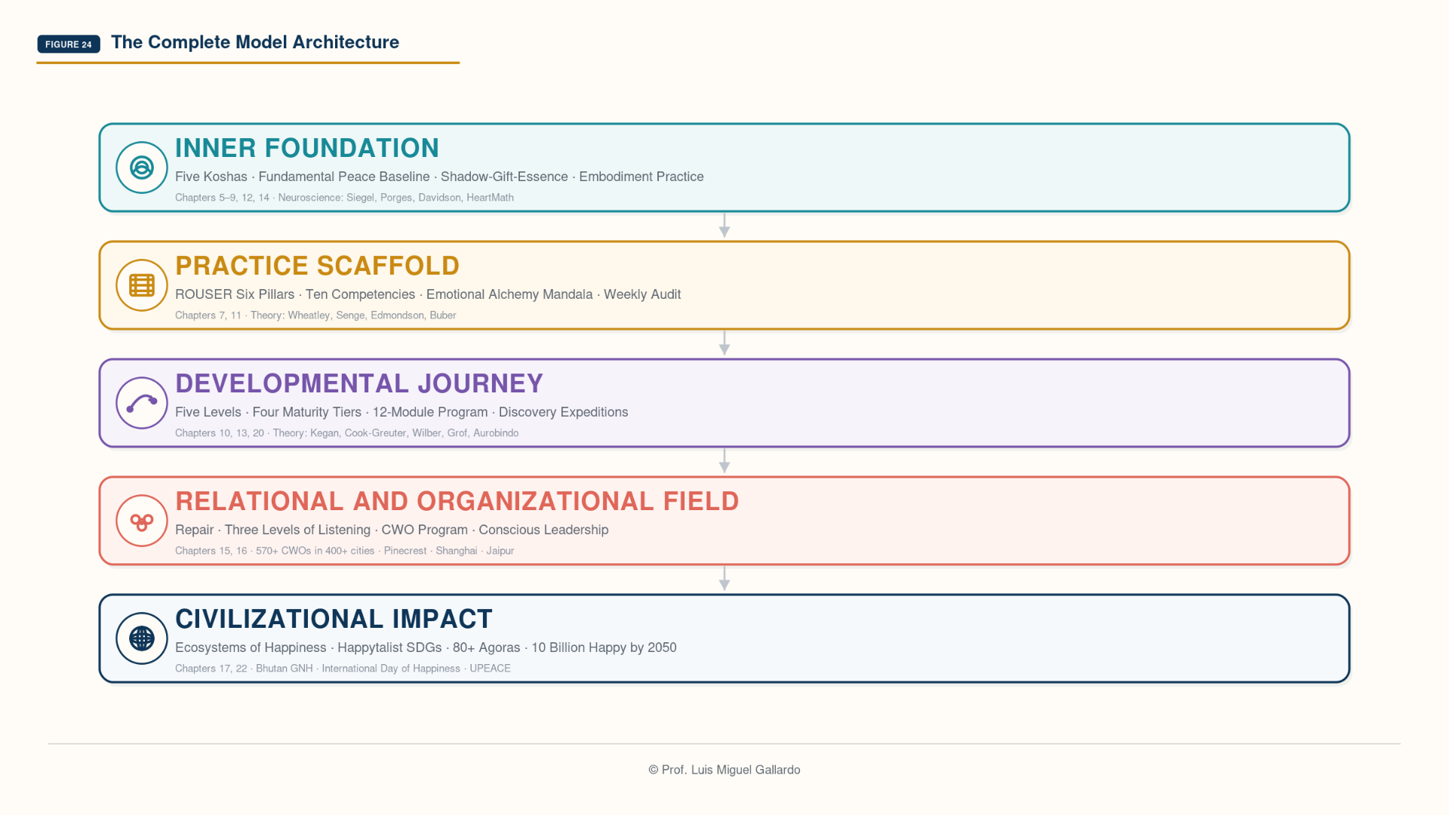Click the Chapters 17, 22 Bhutan GNH line
The height and width of the screenshot is (815, 1449).
[343, 669]
